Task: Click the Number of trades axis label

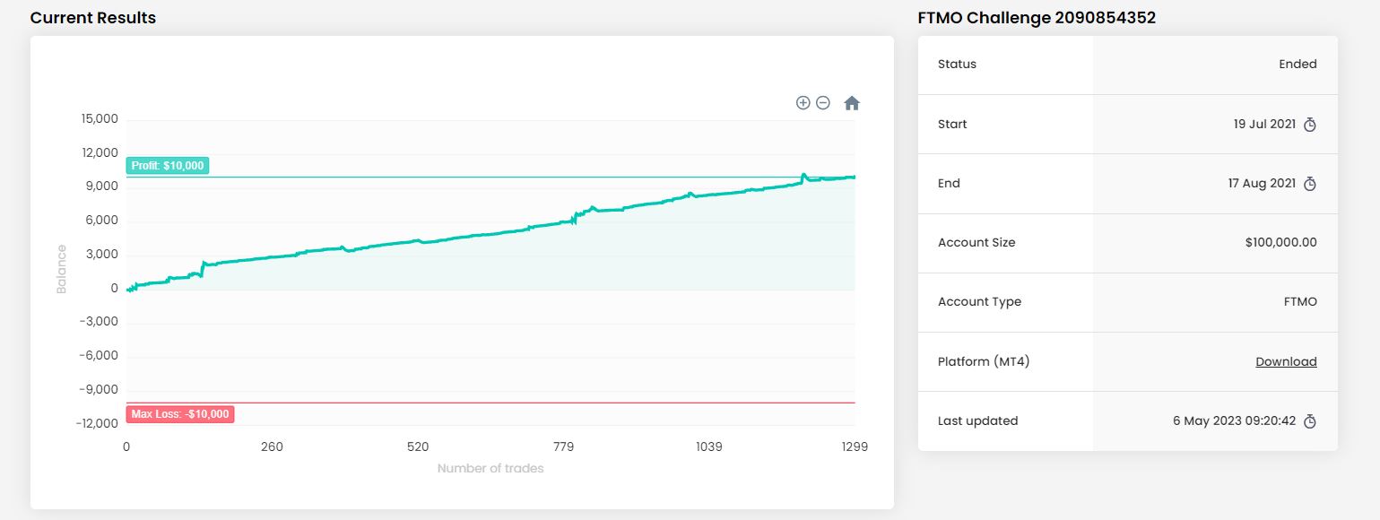Action: pos(490,468)
